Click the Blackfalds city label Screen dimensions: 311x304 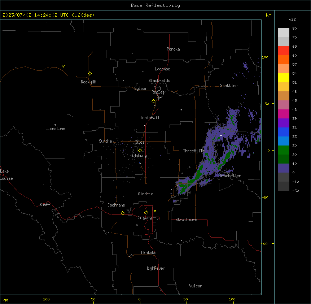coord(159,81)
